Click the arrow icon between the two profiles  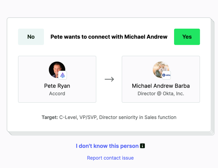[x=109, y=79]
